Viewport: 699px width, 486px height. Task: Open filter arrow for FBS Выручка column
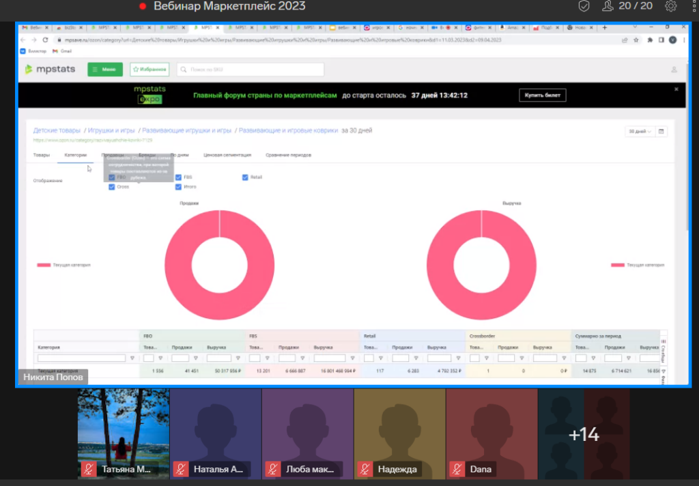point(353,358)
